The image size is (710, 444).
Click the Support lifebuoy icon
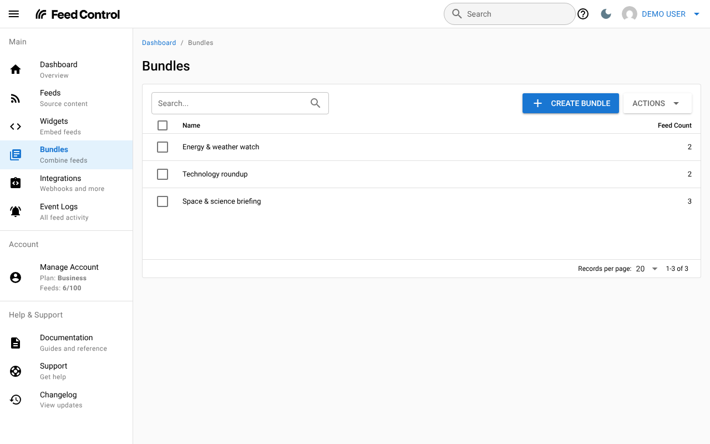[x=16, y=371]
